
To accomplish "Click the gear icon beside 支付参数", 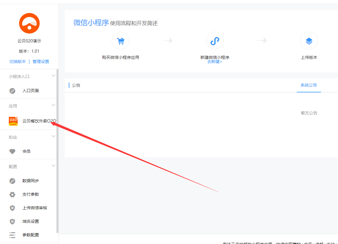I will point(12,195).
